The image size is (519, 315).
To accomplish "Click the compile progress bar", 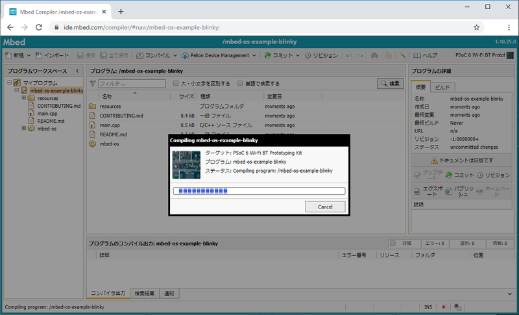I will [x=259, y=191].
